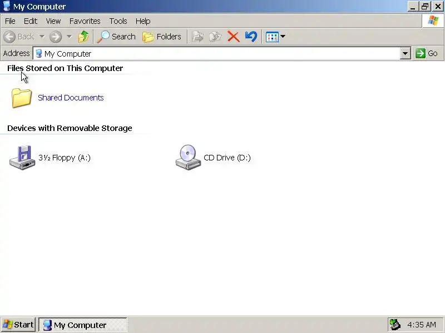Viewport: 445px width, 333px height.
Task: Expand the Address bar dropdown
Action: [x=406, y=53]
